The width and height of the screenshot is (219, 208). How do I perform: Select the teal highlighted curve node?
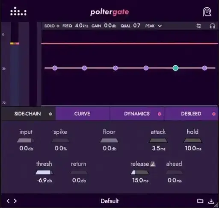[175, 68]
